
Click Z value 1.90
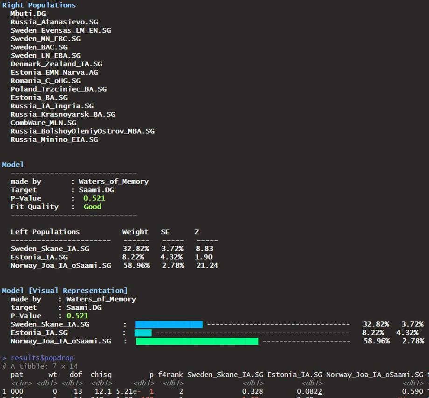click(x=204, y=257)
